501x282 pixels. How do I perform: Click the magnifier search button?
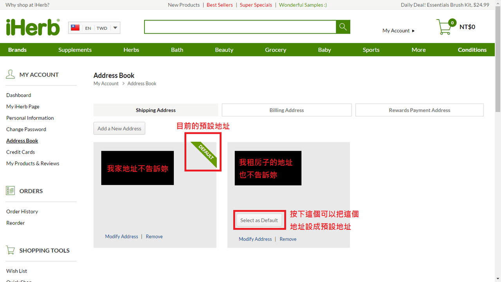(343, 27)
